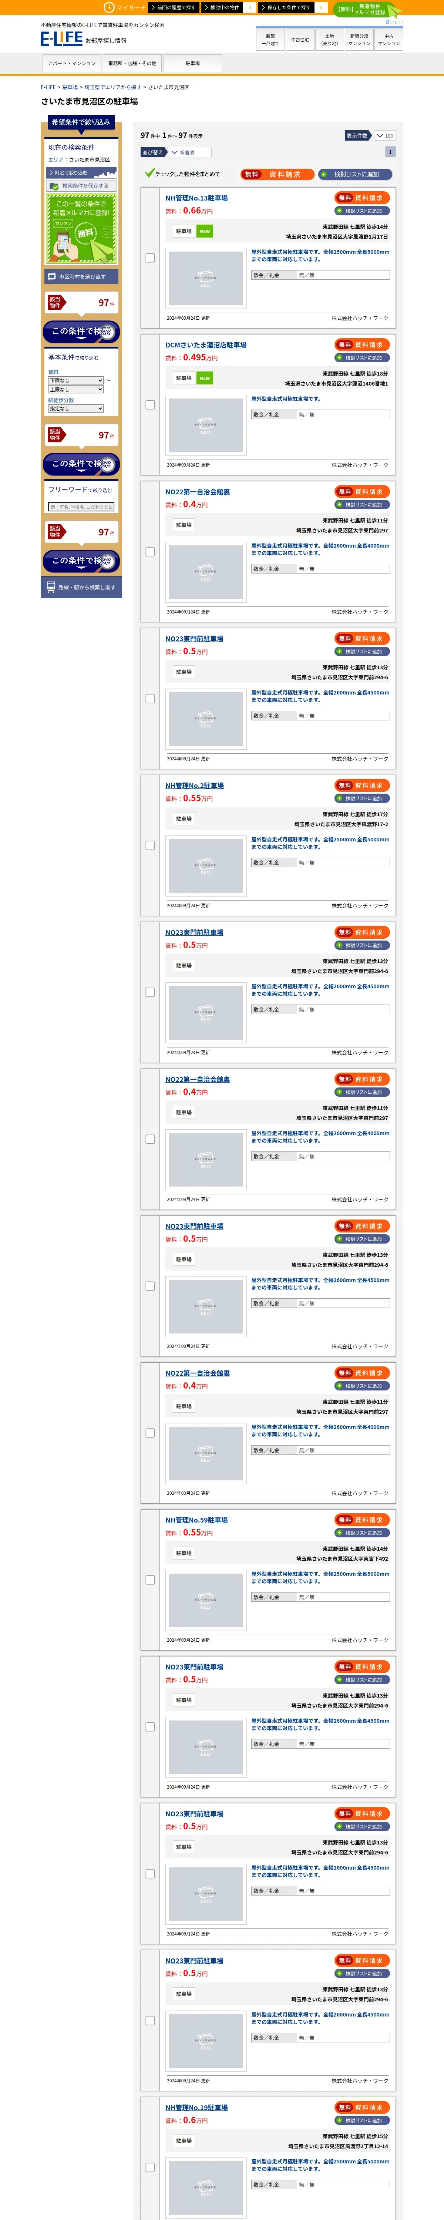Tick the checkbox beside NH管理No.2駐車場

pyautogui.click(x=150, y=845)
